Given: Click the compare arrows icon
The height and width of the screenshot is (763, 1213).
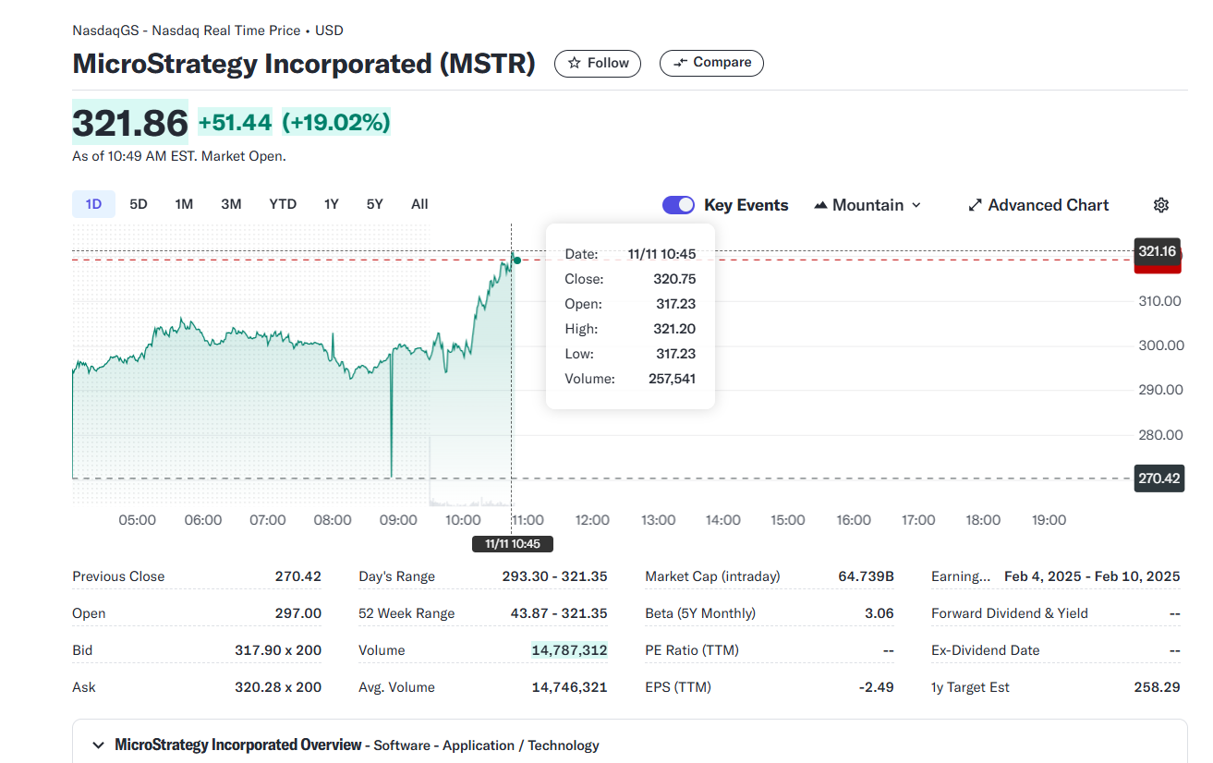Looking at the screenshot, I should (681, 63).
